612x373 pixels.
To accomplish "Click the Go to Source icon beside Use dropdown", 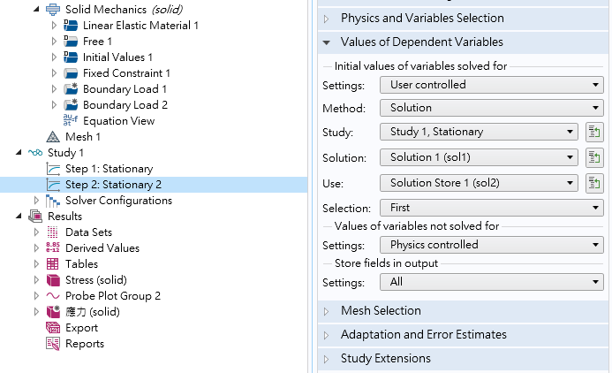I will click(x=594, y=183).
